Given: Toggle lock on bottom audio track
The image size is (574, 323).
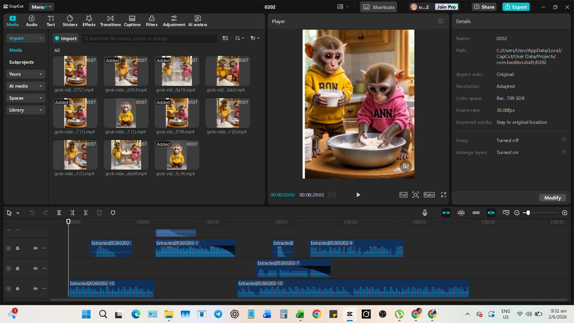Looking at the screenshot, I should [x=18, y=289].
